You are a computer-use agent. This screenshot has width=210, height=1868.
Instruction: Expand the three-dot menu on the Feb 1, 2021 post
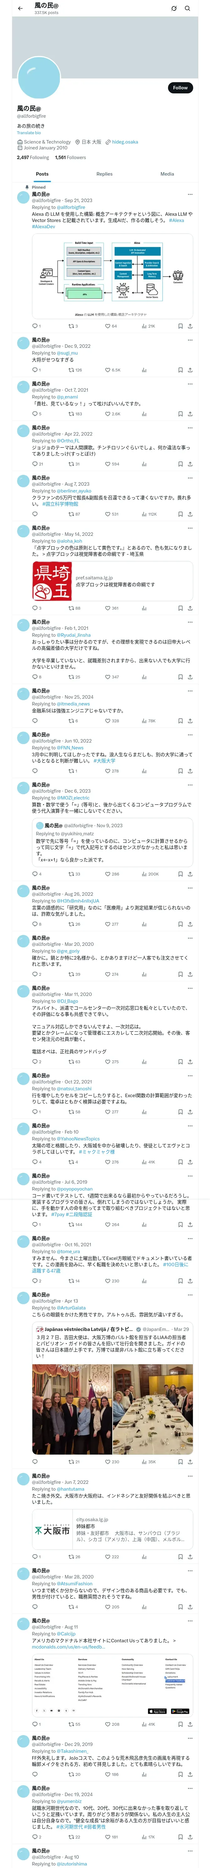[190, 621]
